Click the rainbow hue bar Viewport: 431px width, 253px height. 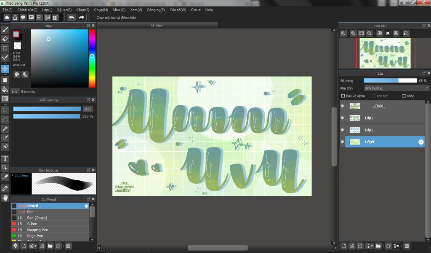tap(92, 58)
